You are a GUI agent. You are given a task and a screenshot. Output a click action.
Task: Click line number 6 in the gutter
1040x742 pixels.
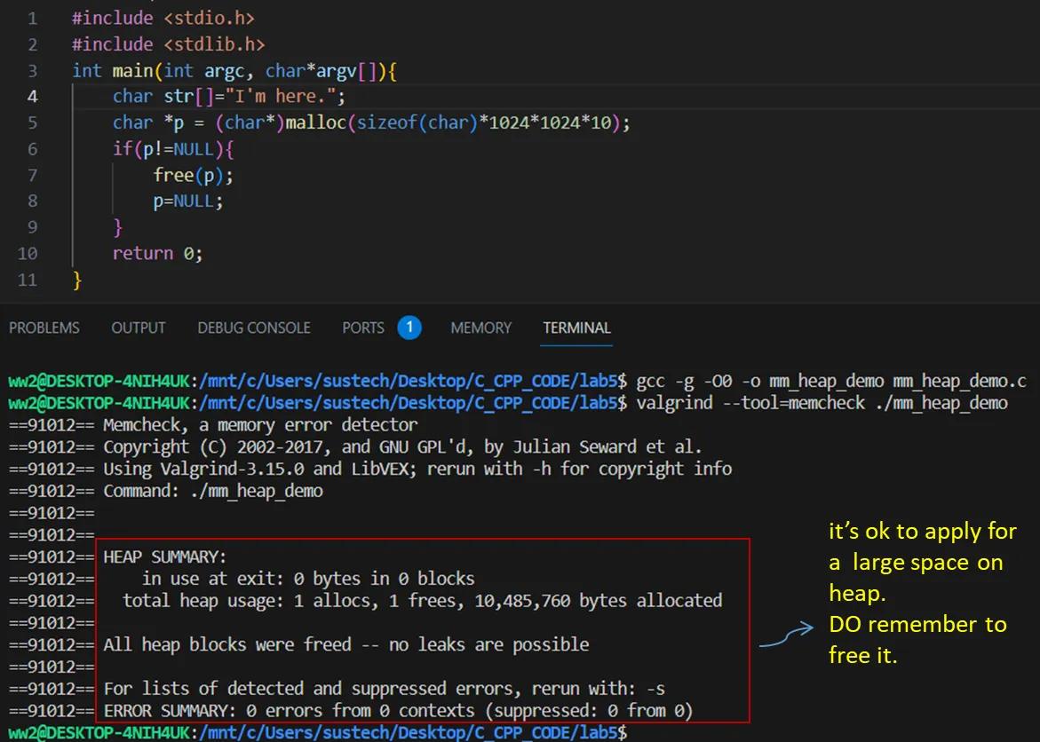point(32,148)
